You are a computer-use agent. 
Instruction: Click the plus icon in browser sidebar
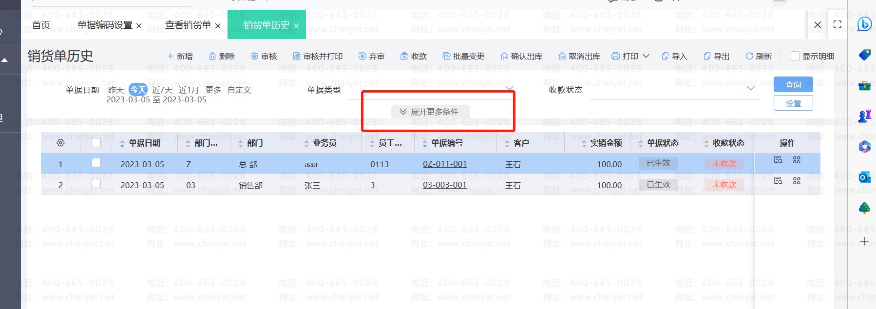pyautogui.click(x=864, y=241)
